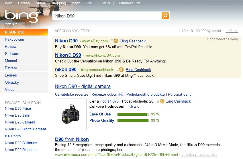Click the Sponzorované weby label
This screenshot has height=159, width=243.
pyautogui.click(x=223, y=39)
